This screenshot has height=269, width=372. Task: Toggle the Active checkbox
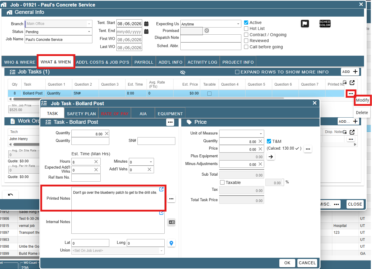pos(246,23)
